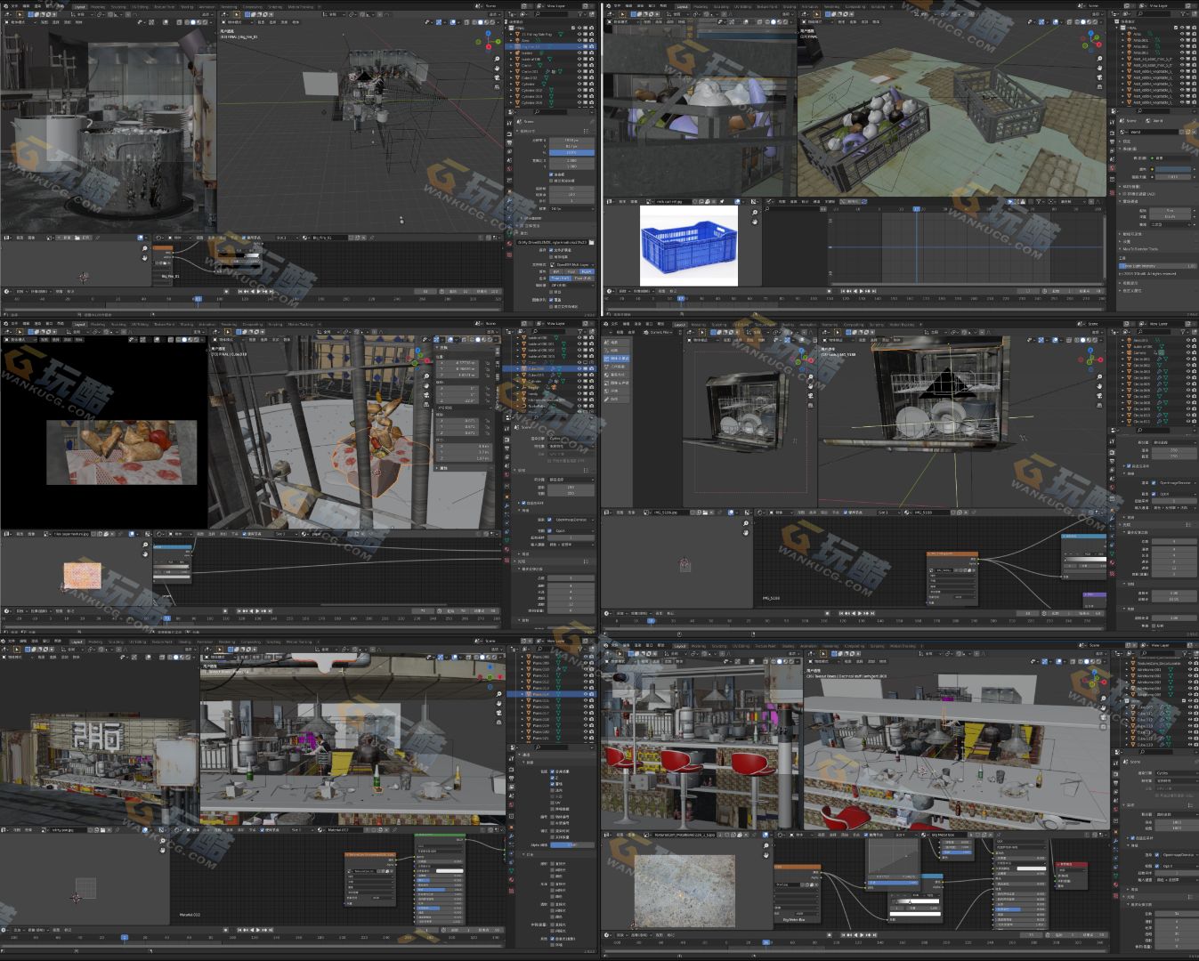Click the XYZ navigation gizmo in crate viewport
The image size is (1199, 961).
1090,41
